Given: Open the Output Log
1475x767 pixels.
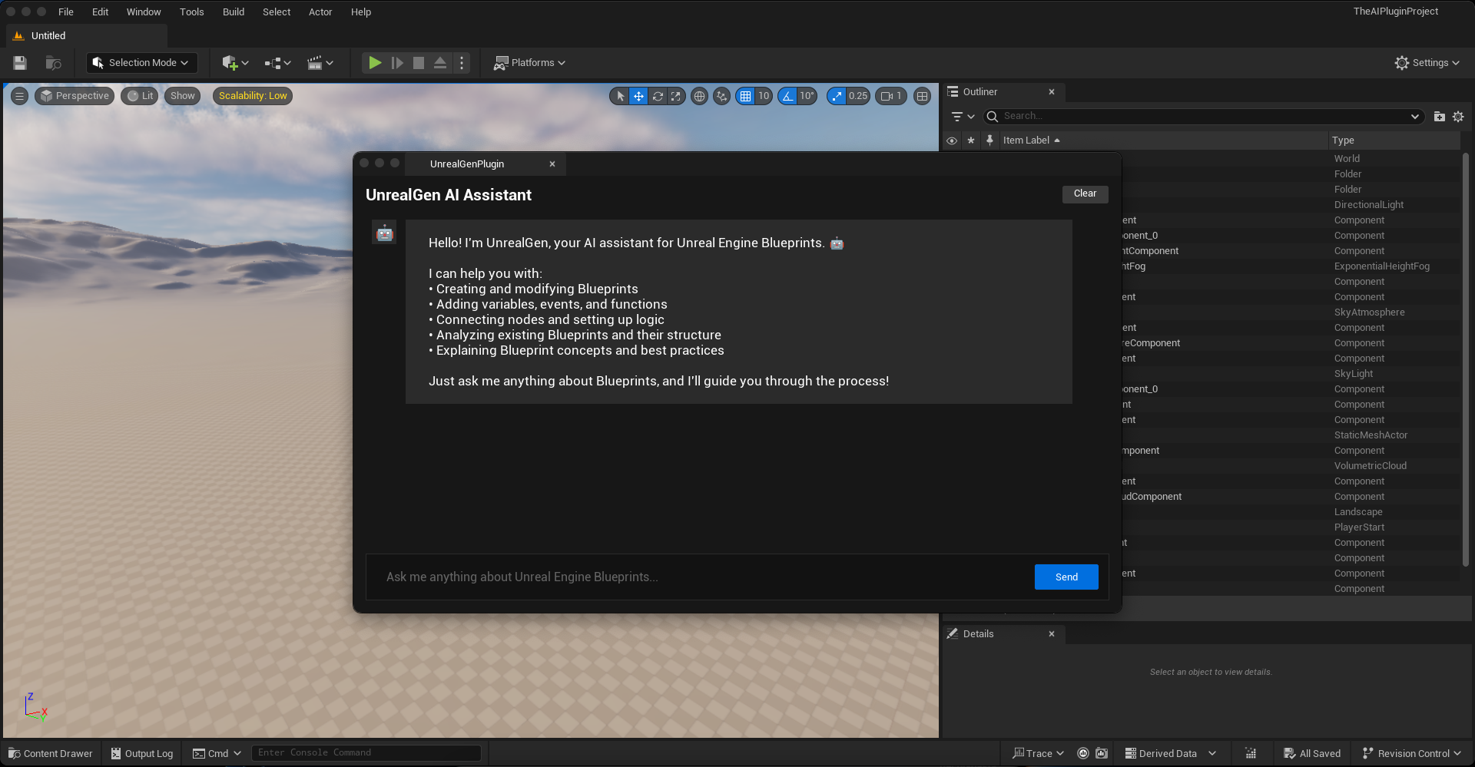Looking at the screenshot, I should point(142,753).
